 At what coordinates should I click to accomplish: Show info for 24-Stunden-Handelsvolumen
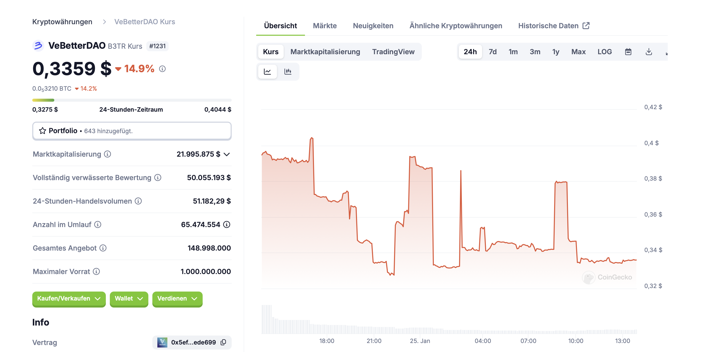[138, 201]
